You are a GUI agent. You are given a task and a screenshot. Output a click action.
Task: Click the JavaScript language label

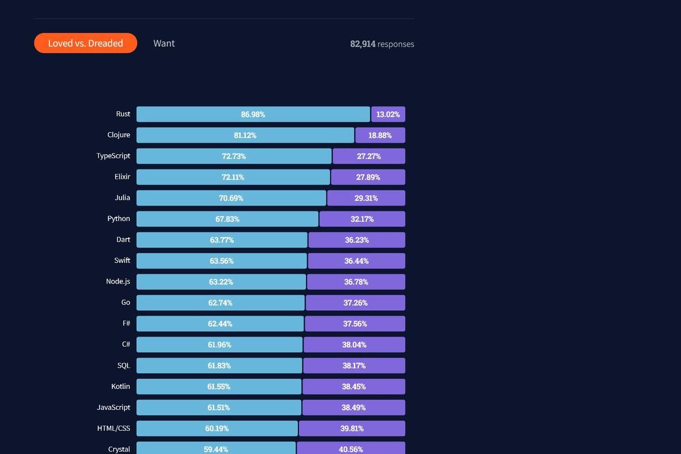point(113,407)
